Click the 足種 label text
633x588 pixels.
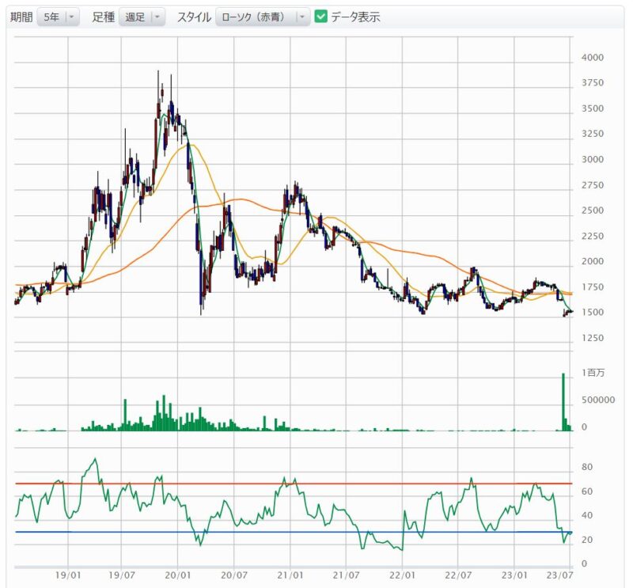[x=104, y=17]
